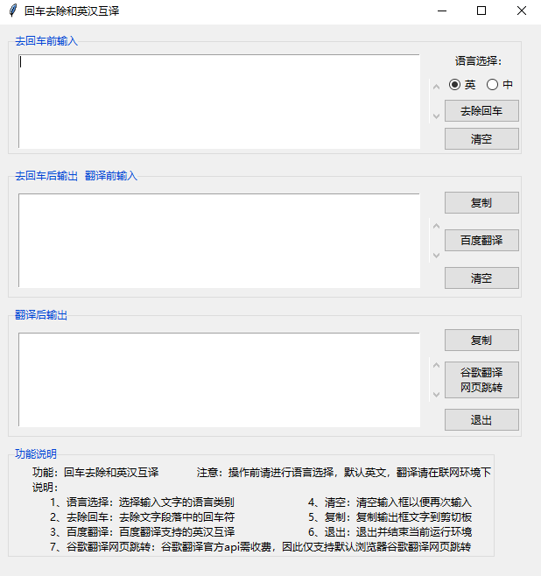Click the line '6、退出：退出并结束当前运行环境'
Screen dimensions: 541x576
coord(390,532)
